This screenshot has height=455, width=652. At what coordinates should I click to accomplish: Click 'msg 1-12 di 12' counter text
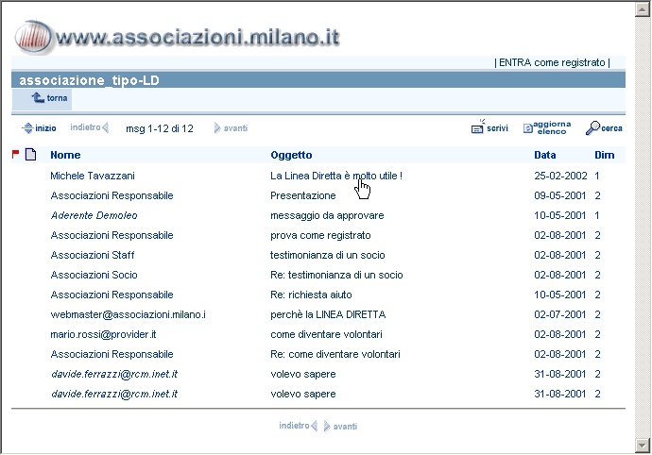click(160, 128)
